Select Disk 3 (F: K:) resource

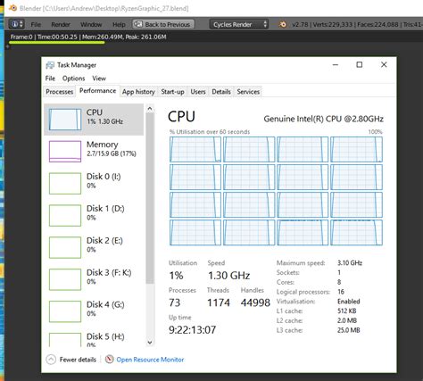(94, 279)
